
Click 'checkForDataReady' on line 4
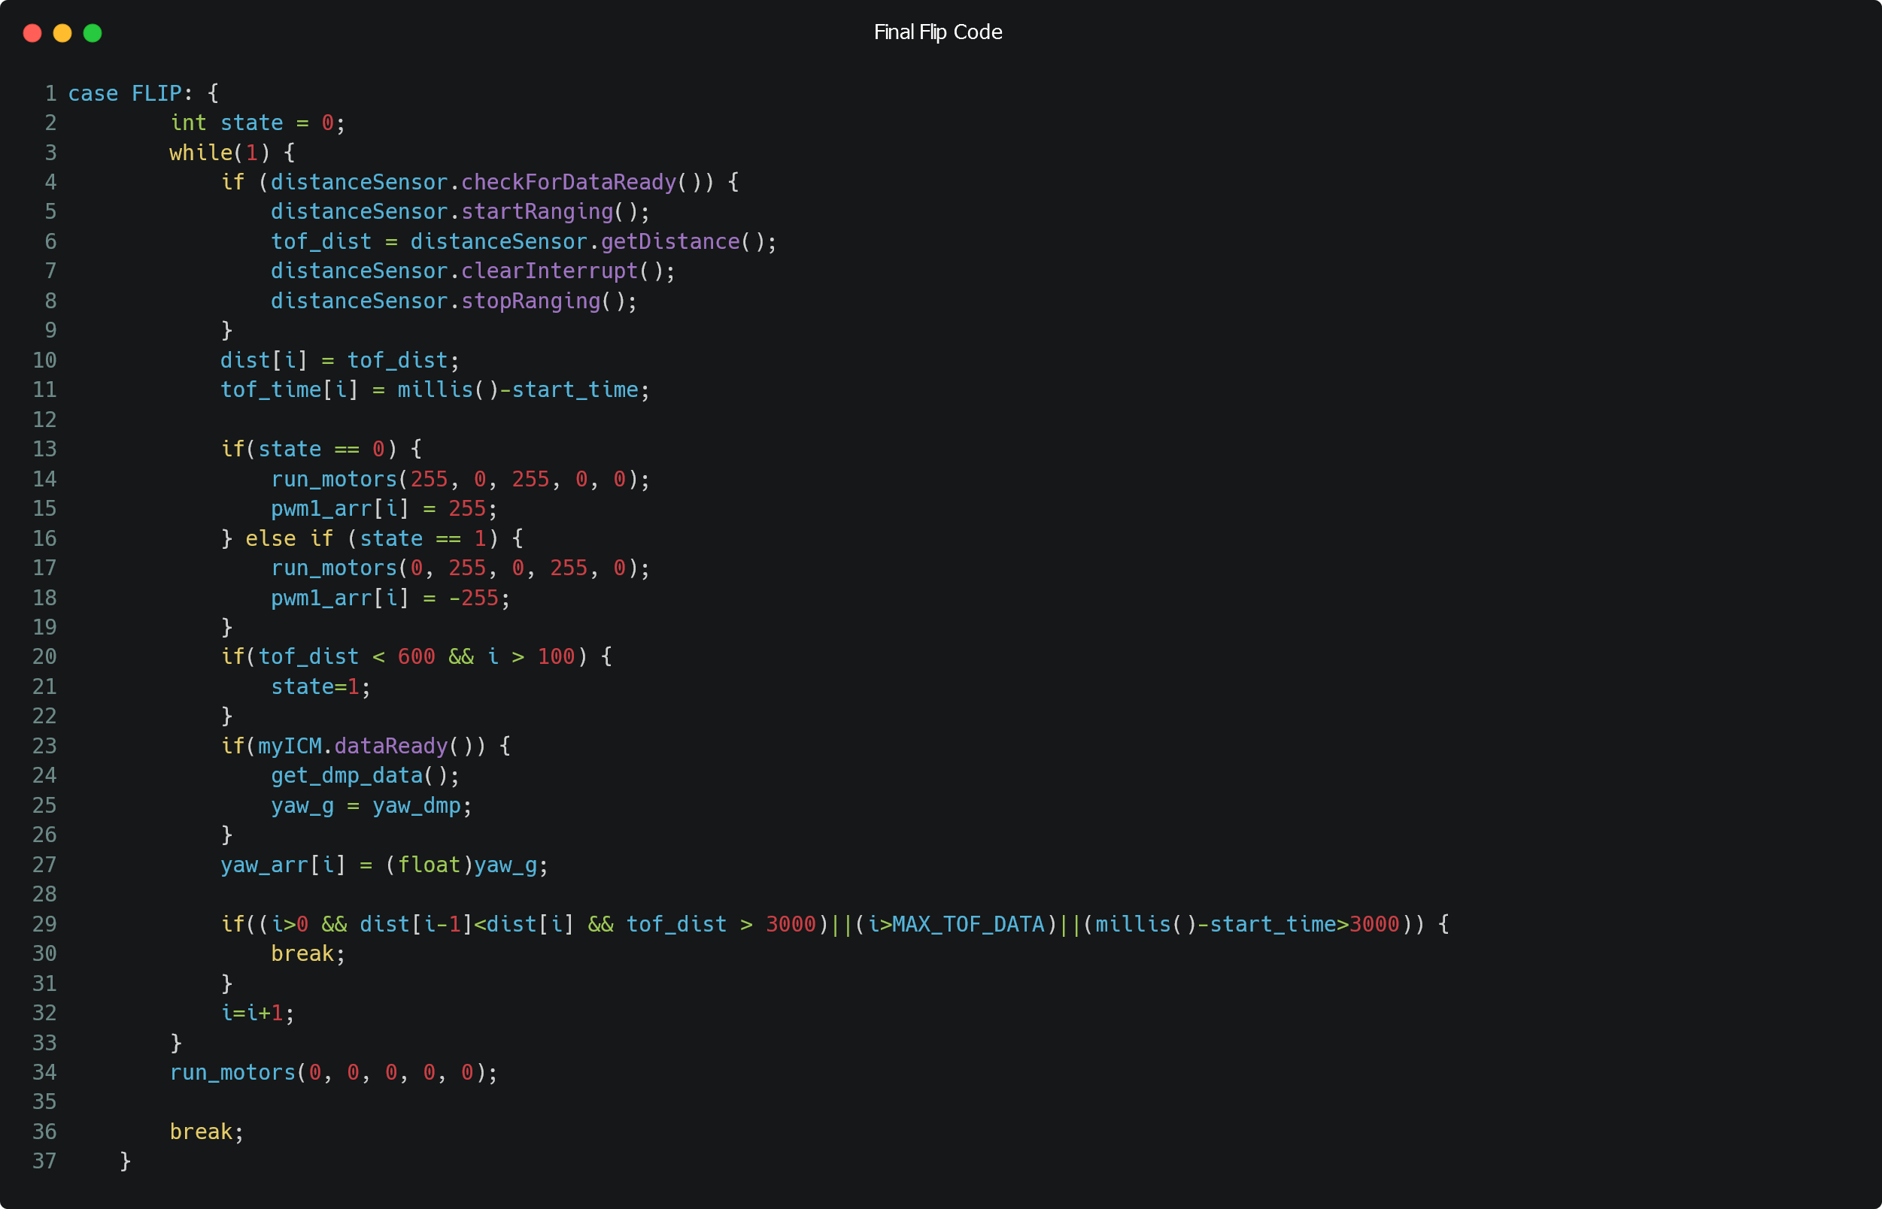(569, 182)
